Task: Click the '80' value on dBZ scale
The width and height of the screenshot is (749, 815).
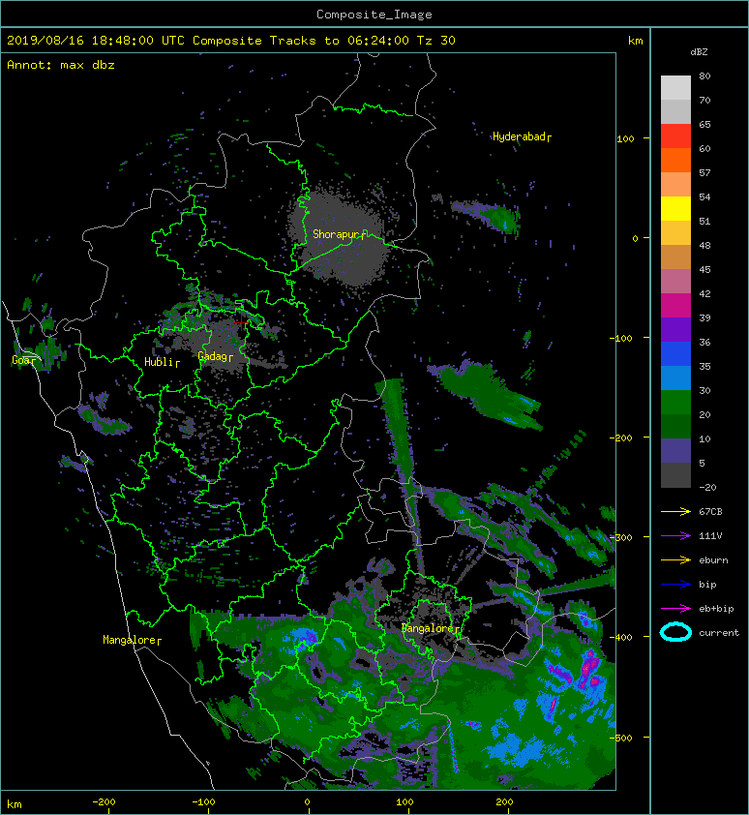Action: [704, 75]
